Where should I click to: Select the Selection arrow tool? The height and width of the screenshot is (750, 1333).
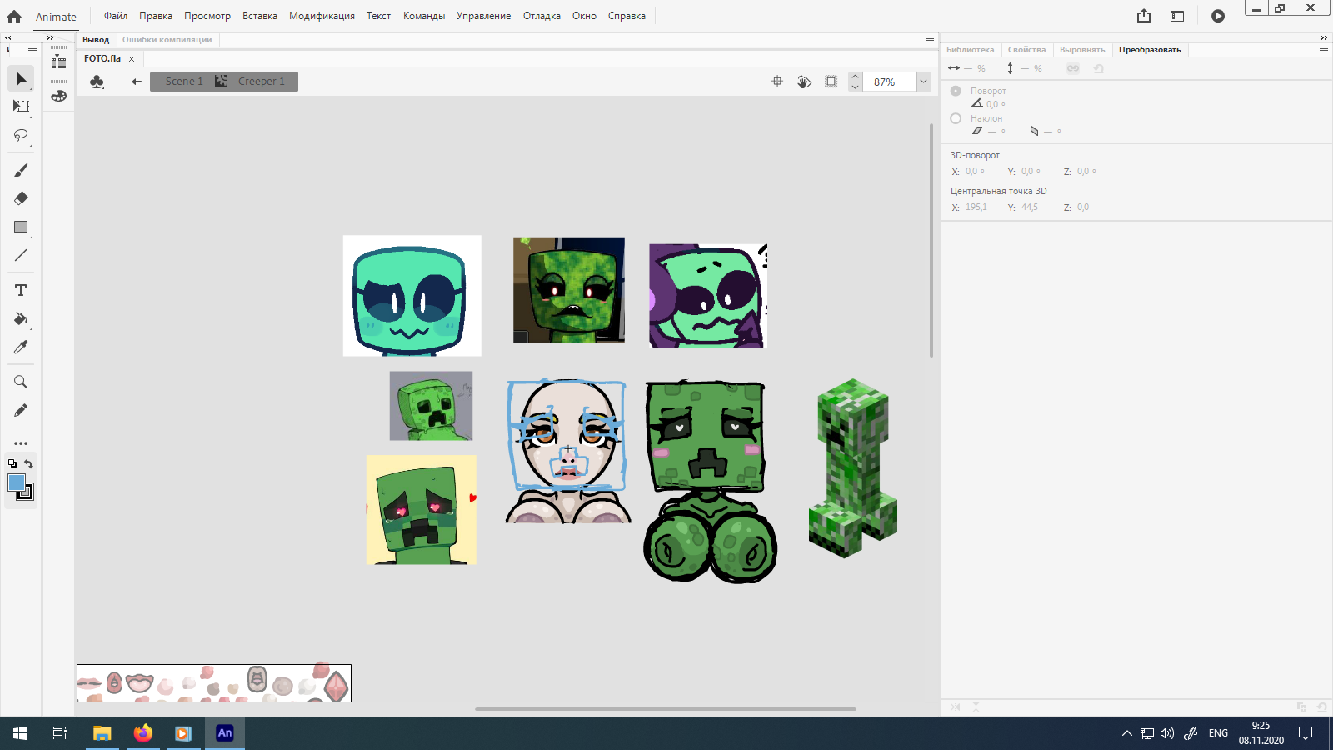tap(21, 78)
